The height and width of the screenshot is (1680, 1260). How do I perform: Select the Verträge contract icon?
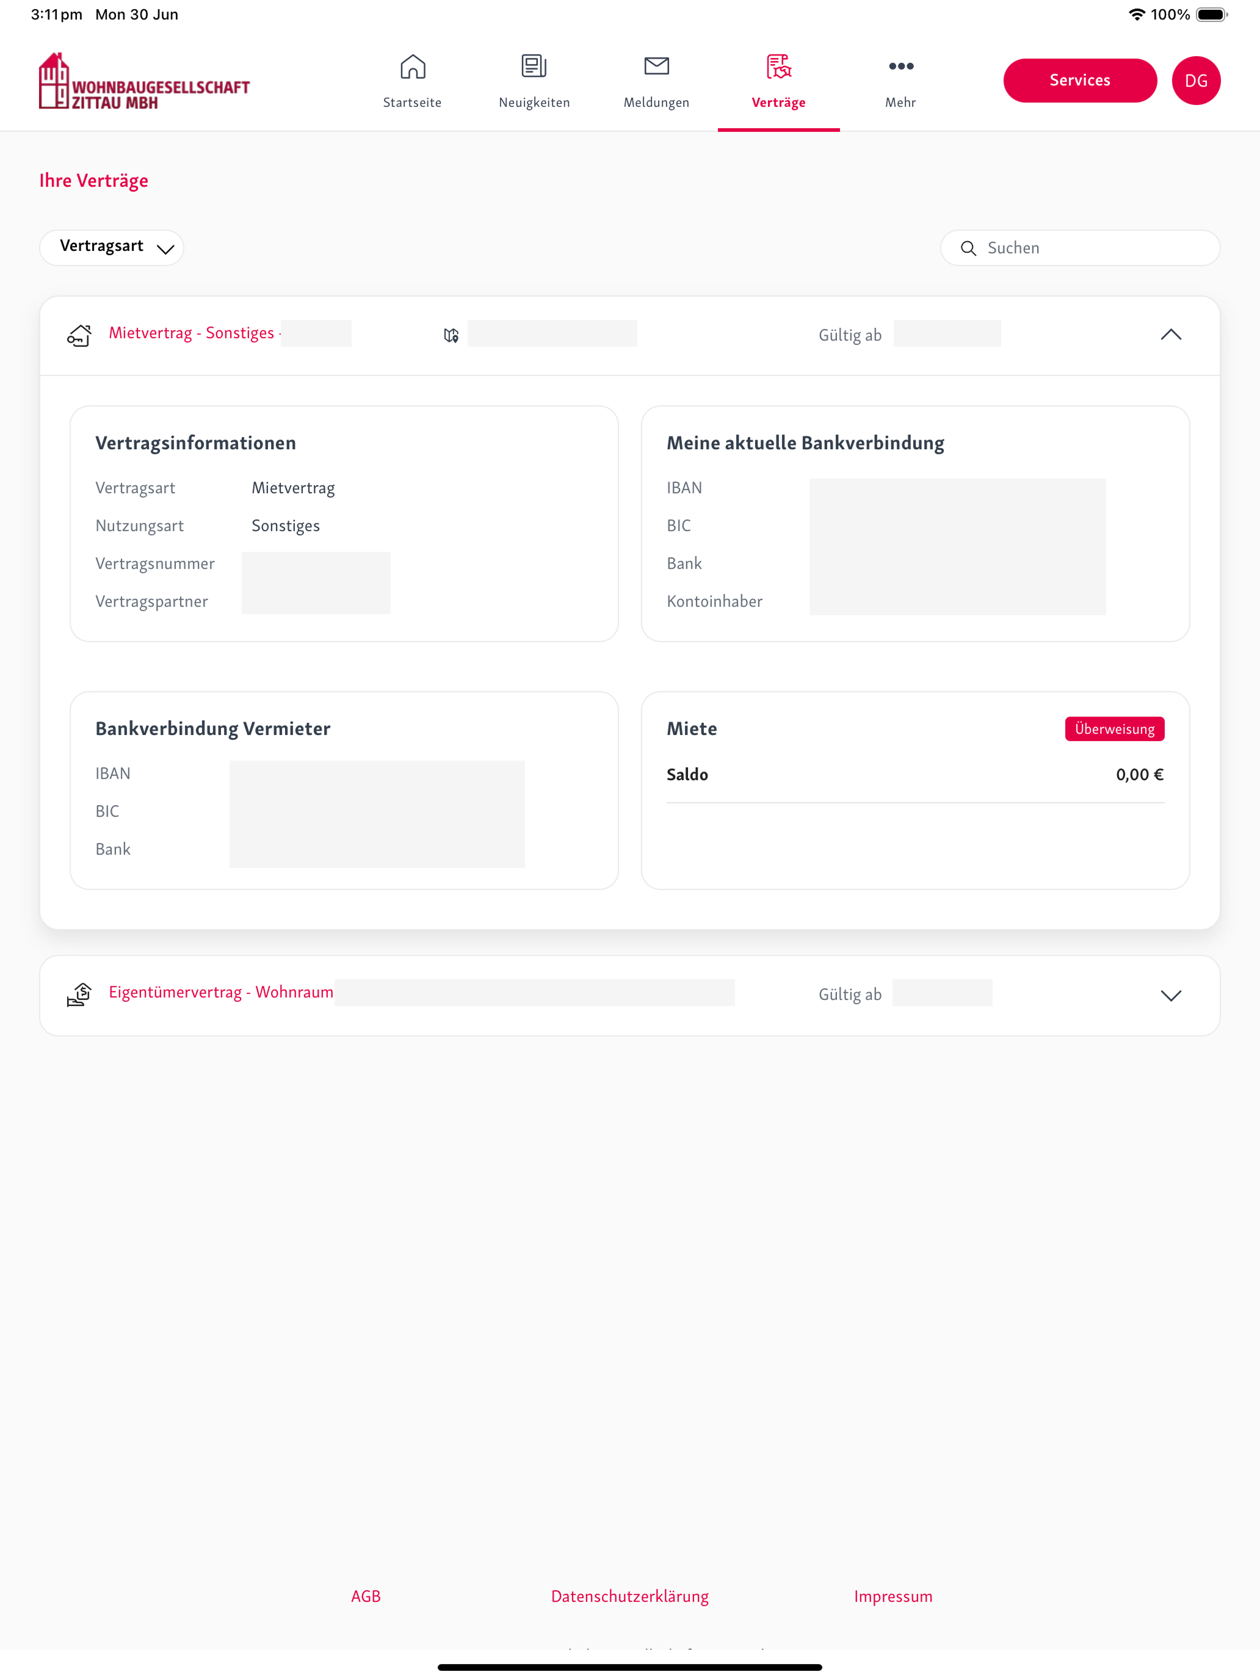(x=778, y=67)
